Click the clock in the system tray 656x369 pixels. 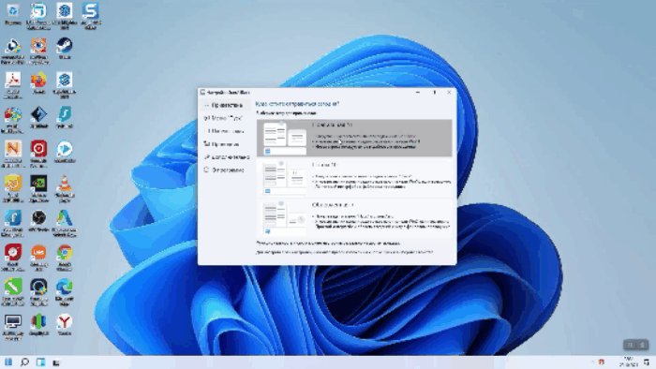(x=628, y=362)
